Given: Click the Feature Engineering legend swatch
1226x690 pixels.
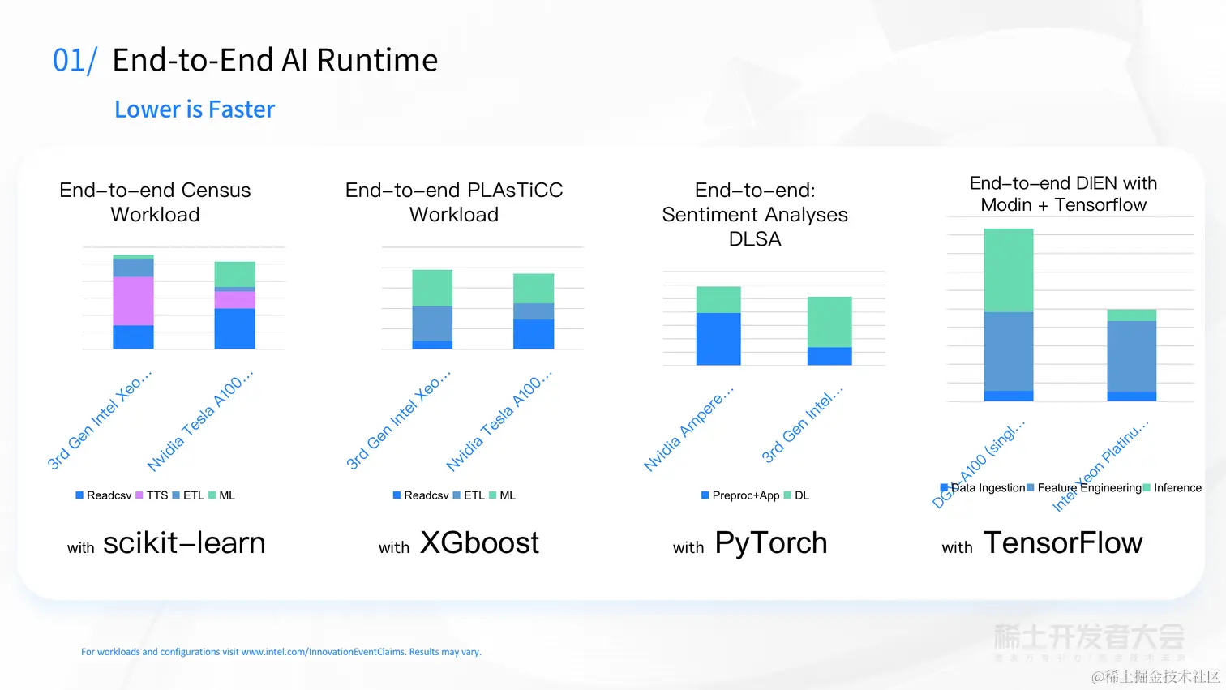Looking at the screenshot, I should click(1031, 487).
